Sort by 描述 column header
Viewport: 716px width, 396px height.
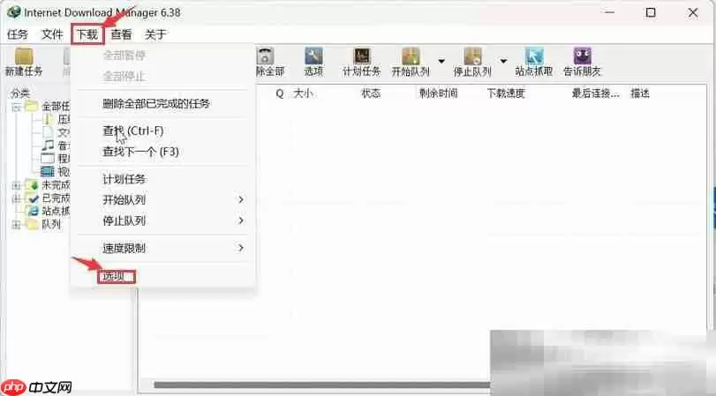click(x=640, y=93)
